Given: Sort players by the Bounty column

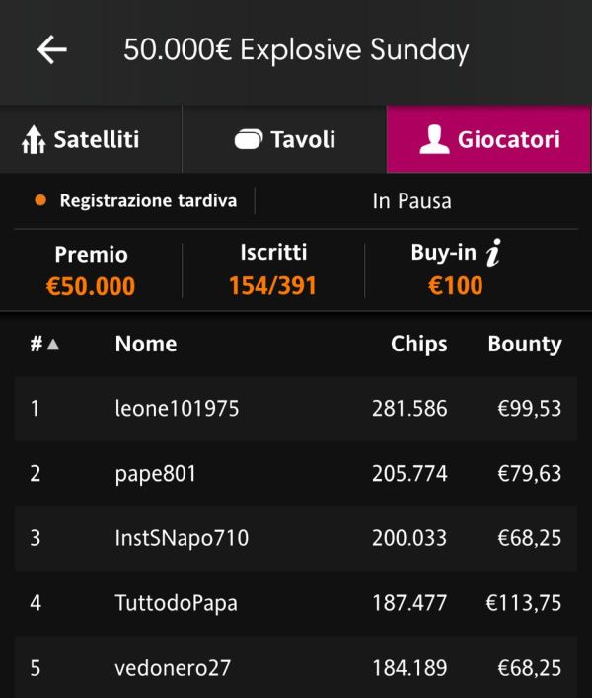Looking at the screenshot, I should point(525,345).
